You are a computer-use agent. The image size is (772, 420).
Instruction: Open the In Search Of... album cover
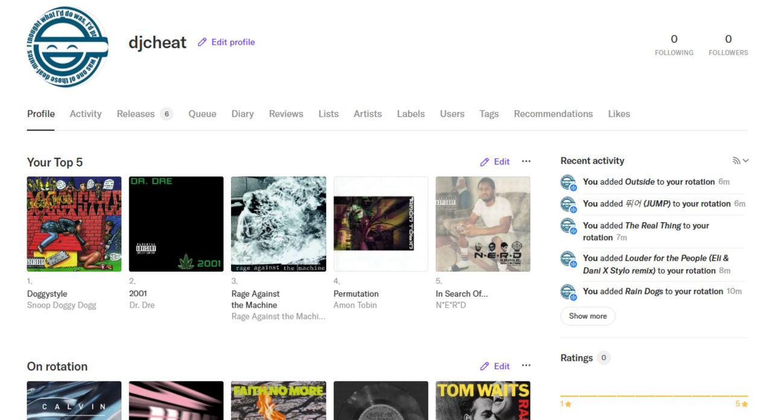tap(483, 224)
